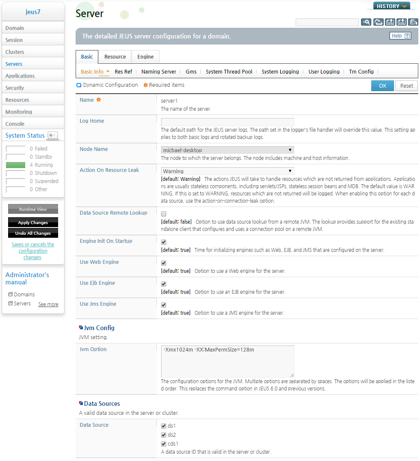Click the top search input field

[327, 22]
